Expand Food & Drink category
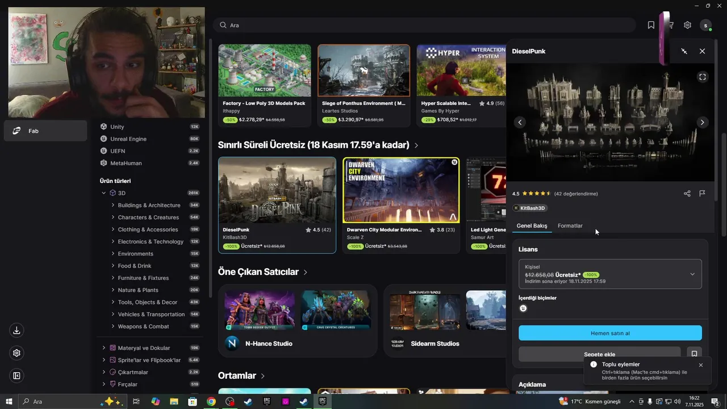Image resolution: width=727 pixels, height=409 pixels. [x=113, y=266]
